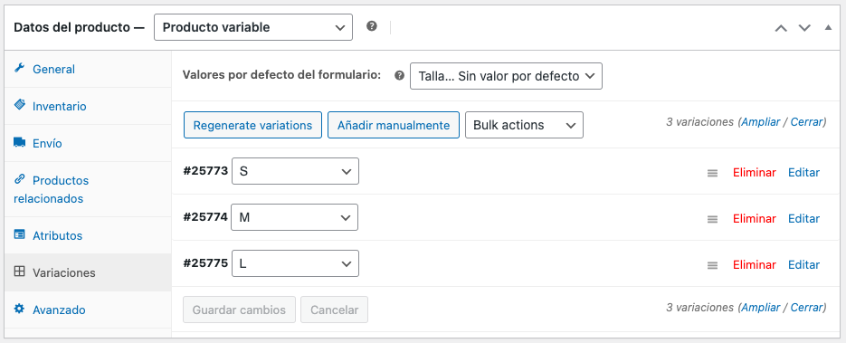Grab drag handle of variation #25773
This screenshot has height=343, width=846.
(x=712, y=173)
